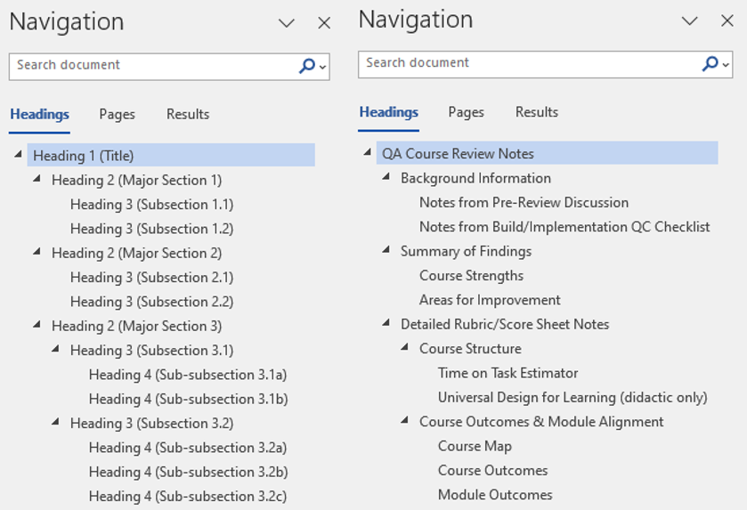Go to Heading 4 (Sub-subsection 3.2c)
This screenshot has width=747, height=510.
(188, 496)
